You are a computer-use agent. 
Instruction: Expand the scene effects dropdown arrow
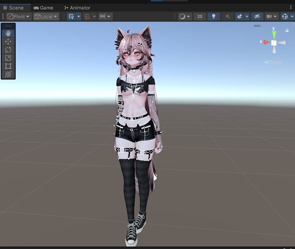point(247,16)
